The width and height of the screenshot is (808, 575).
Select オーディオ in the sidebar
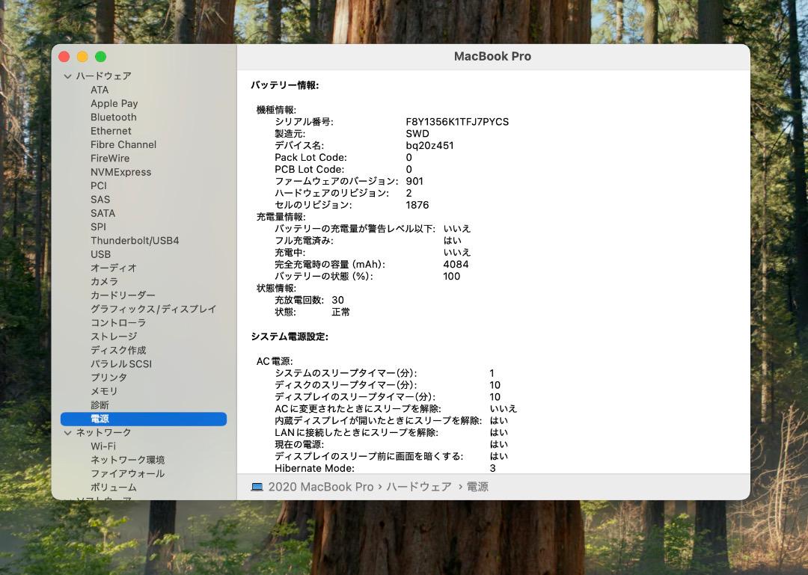point(114,268)
